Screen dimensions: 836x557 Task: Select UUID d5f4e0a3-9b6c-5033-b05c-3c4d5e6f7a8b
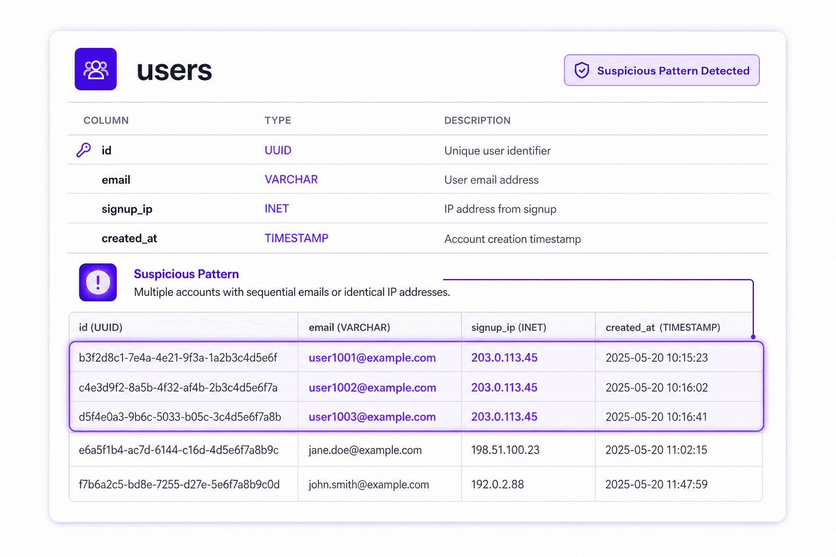pyautogui.click(x=180, y=417)
